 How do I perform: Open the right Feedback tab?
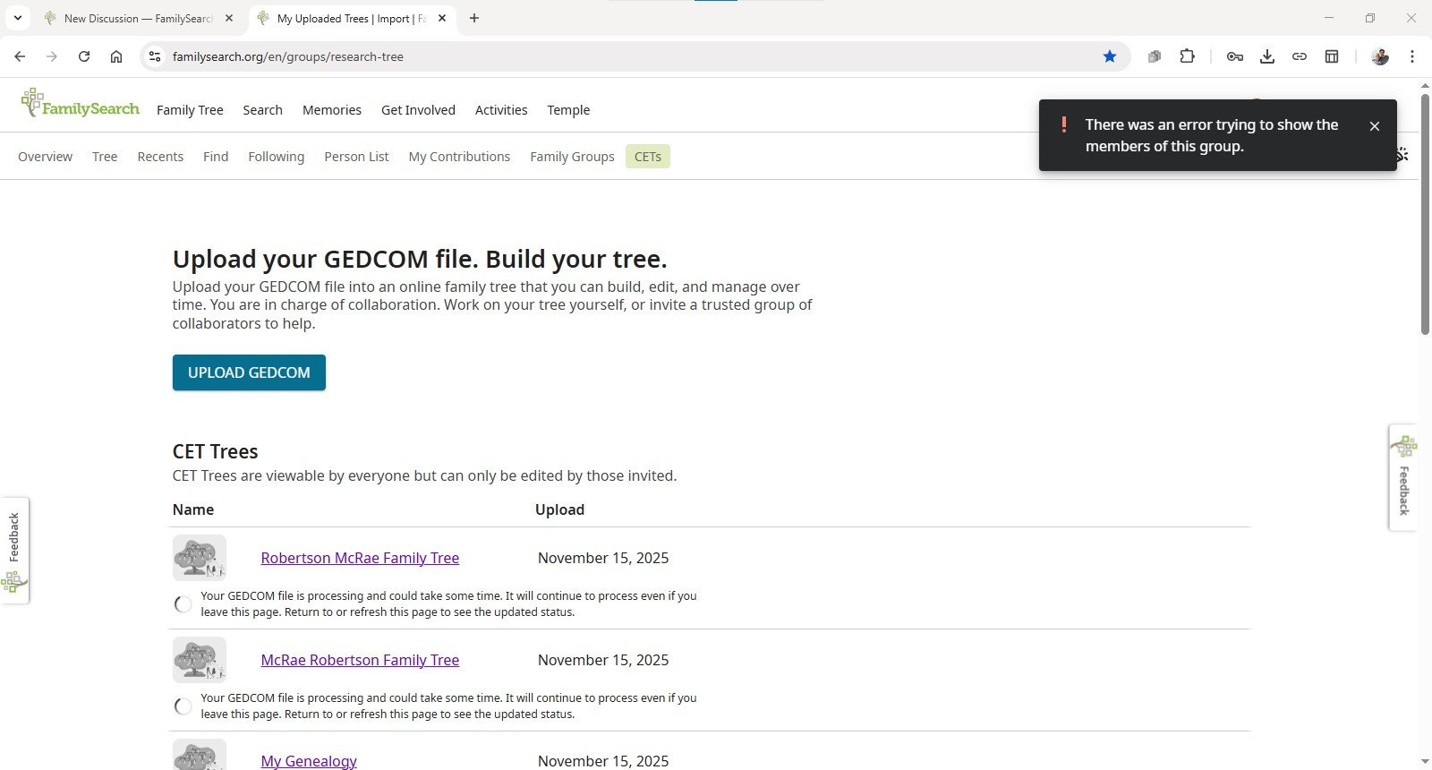tap(1402, 477)
